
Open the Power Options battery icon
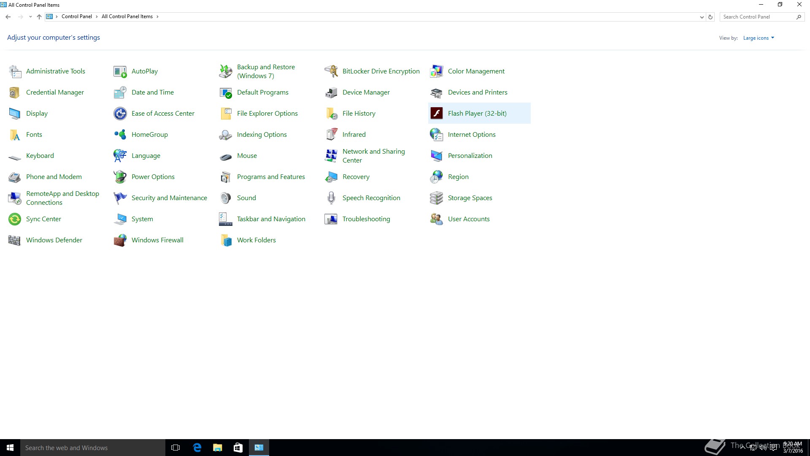click(120, 177)
